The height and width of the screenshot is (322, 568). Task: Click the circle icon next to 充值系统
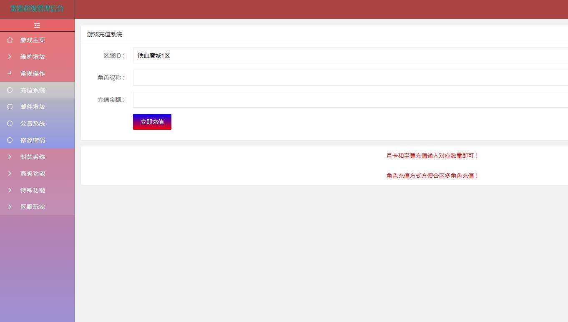[10, 90]
